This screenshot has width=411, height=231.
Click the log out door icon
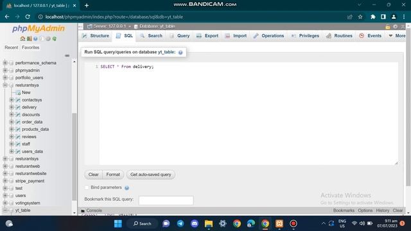(29, 38)
